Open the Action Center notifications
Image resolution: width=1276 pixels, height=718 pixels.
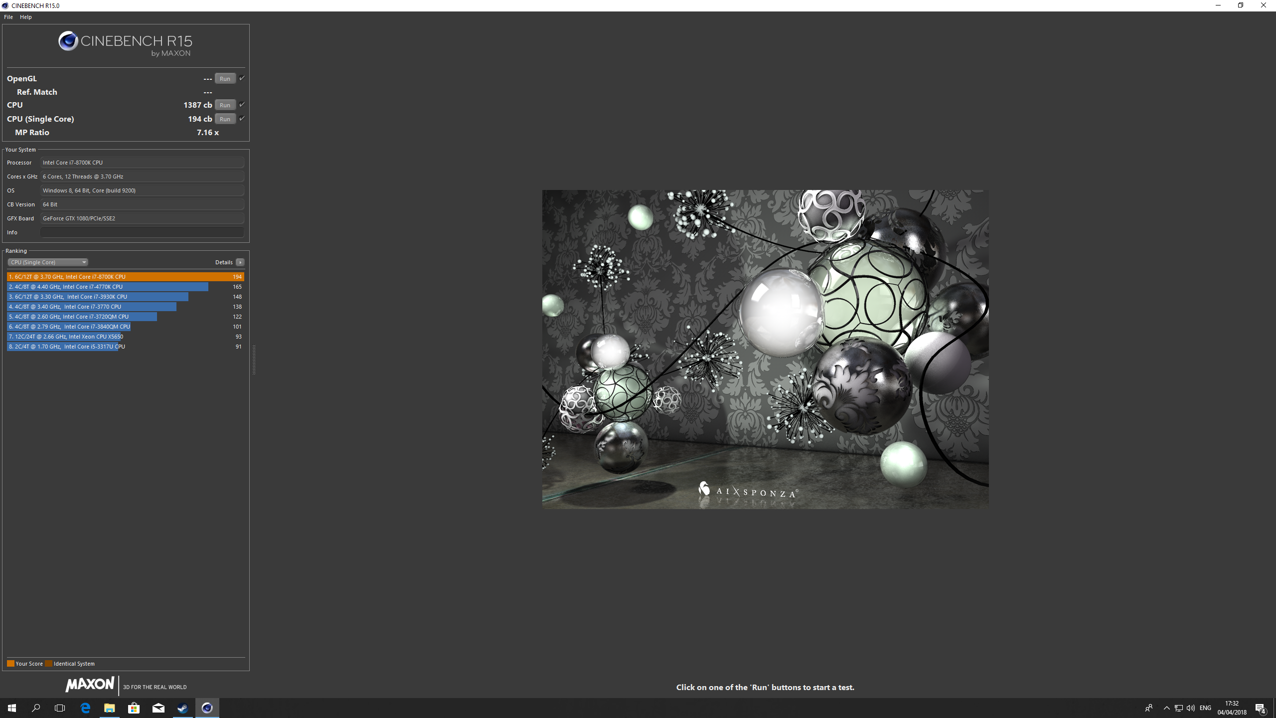coord(1260,708)
